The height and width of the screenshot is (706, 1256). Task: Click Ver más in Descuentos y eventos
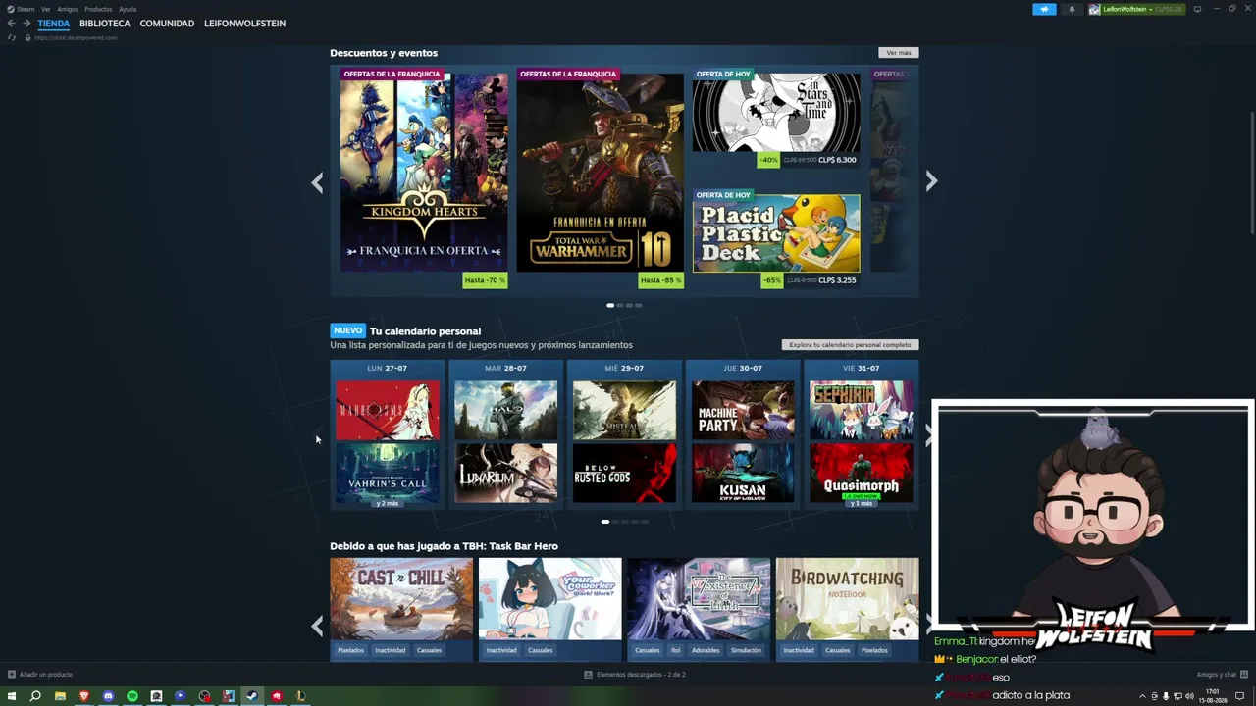[899, 53]
